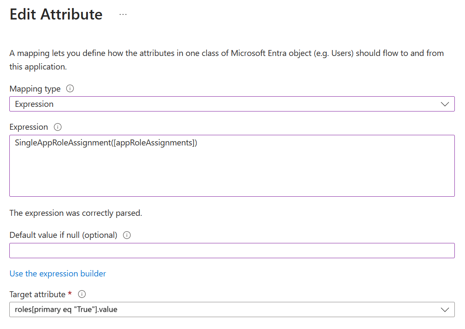Click the Edit Attribute heading

point(56,14)
